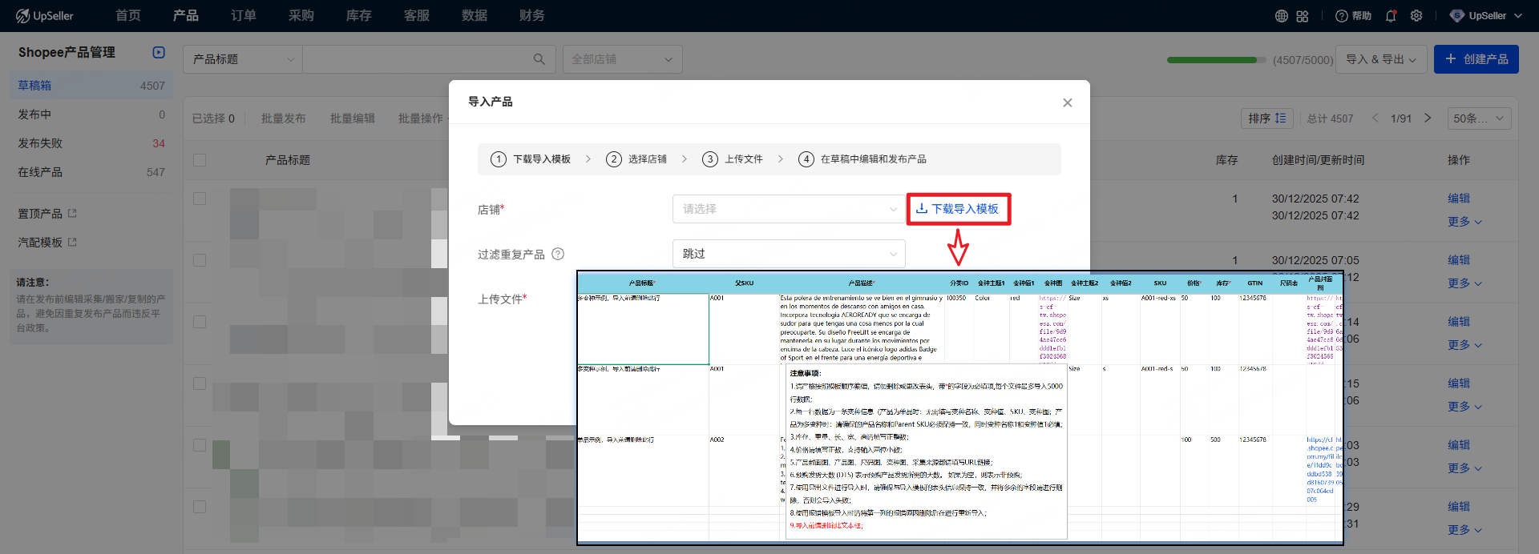Open the notification bell icon
This screenshot has width=1539, height=554.
(x=1391, y=16)
